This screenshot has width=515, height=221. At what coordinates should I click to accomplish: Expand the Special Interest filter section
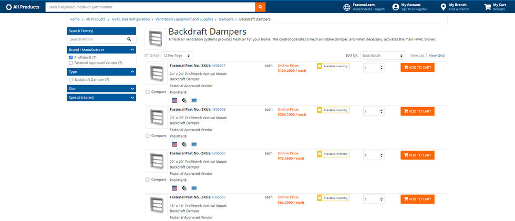click(101, 98)
